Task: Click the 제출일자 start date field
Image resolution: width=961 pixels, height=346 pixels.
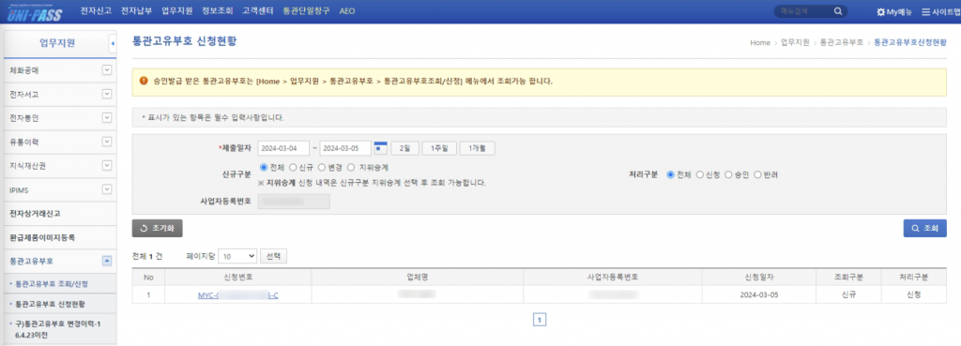Action: (x=282, y=148)
